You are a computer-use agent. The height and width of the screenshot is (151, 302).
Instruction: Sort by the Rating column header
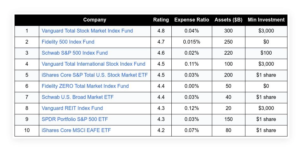pyautogui.click(x=161, y=20)
